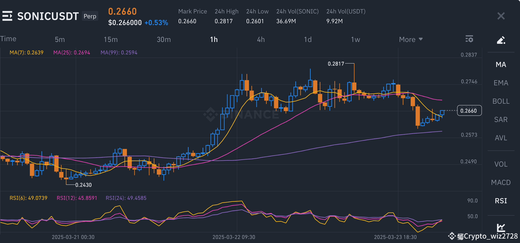Screen dimensions: 520x243
Task: Switch to the 1d timeframe
Action: click(x=308, y=39)
